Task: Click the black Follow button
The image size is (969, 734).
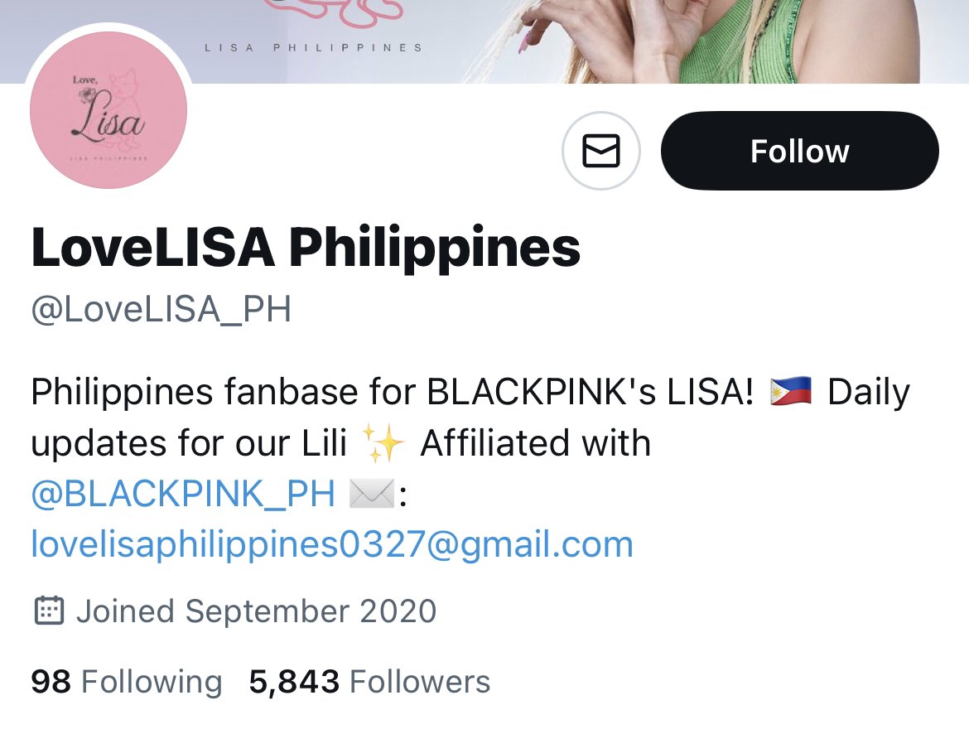Action: coord(800,150)
